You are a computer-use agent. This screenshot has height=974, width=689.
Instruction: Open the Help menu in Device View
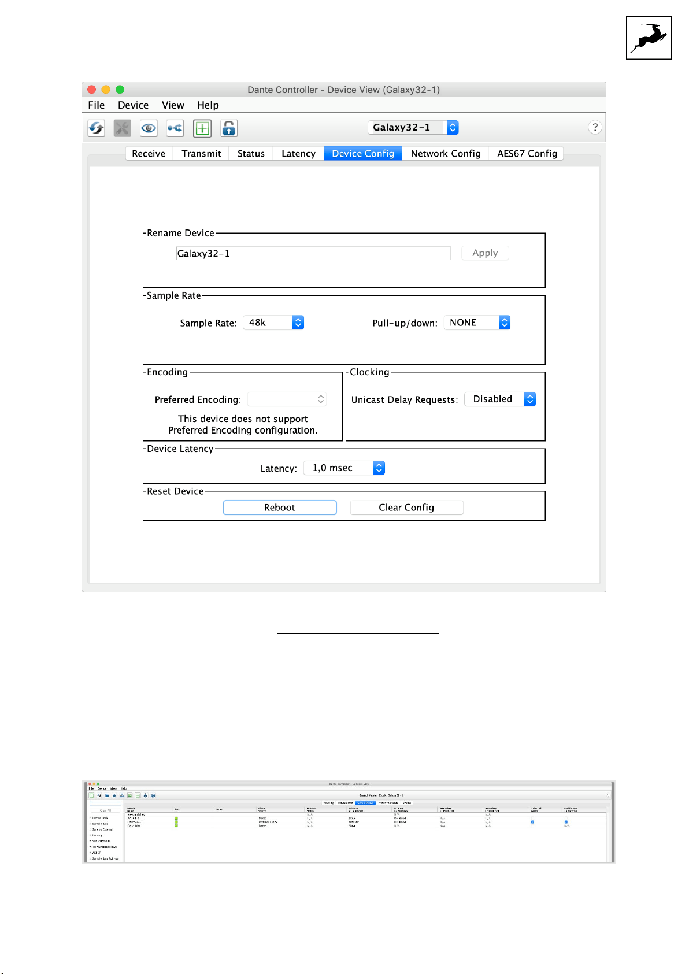208,105
